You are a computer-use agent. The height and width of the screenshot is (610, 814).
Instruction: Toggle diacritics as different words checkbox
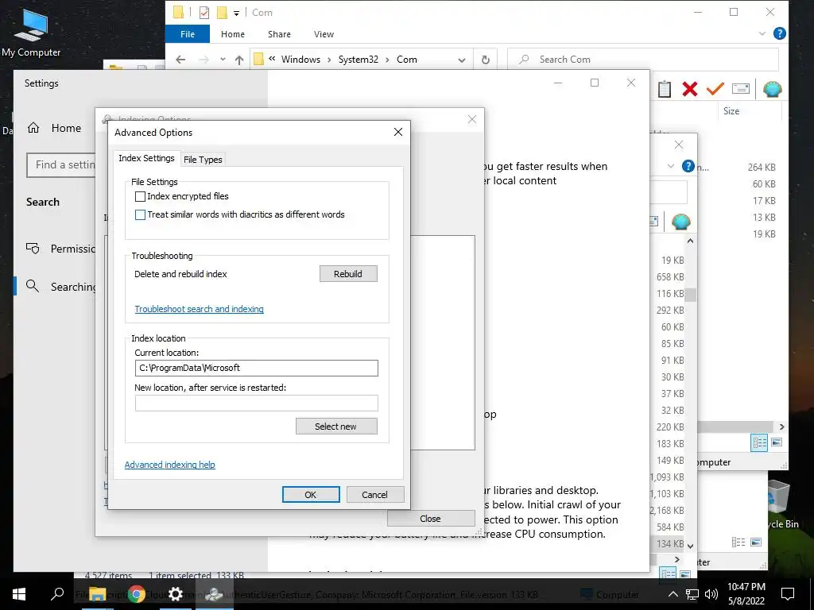click(x=140, y=214)
